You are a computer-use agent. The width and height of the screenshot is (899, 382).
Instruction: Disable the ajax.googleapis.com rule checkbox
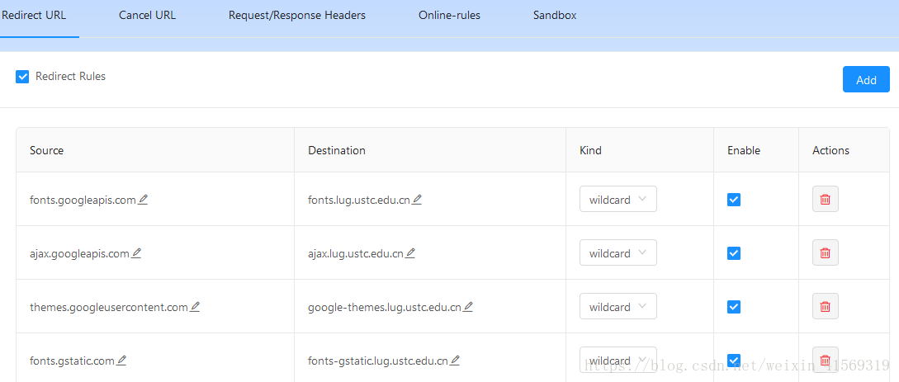pos(733,253)
